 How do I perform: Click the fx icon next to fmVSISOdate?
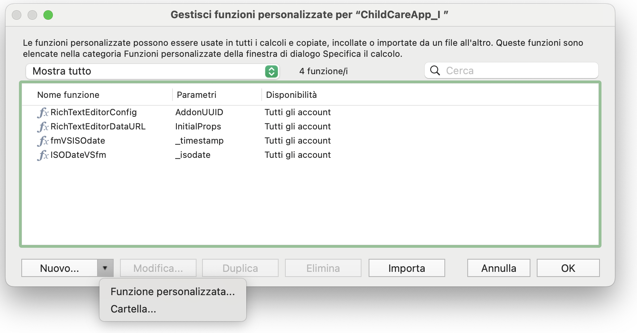click(x=43, y=141)
